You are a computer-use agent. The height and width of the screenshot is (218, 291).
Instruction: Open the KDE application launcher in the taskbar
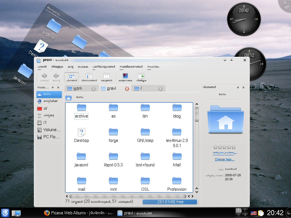[x=5, y=213]
